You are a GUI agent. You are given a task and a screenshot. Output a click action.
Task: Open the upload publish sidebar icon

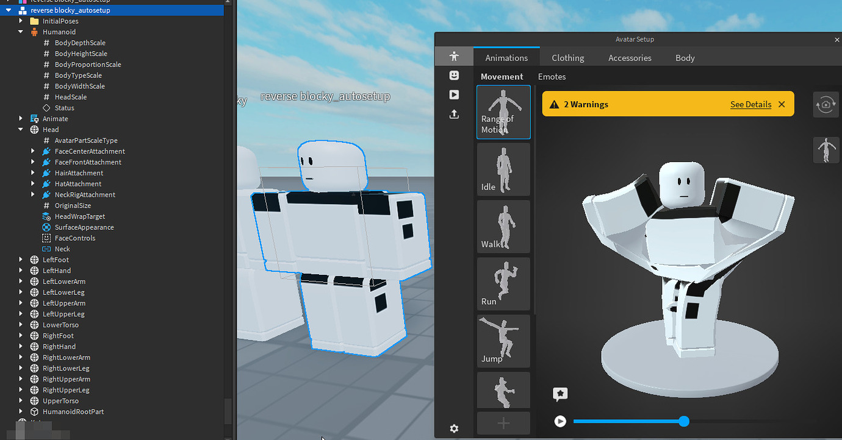[453, 114]
